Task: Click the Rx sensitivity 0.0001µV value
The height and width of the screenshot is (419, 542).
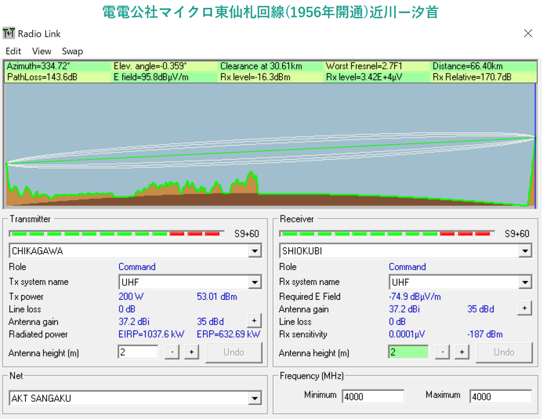Action: click(x=406, y=334)
